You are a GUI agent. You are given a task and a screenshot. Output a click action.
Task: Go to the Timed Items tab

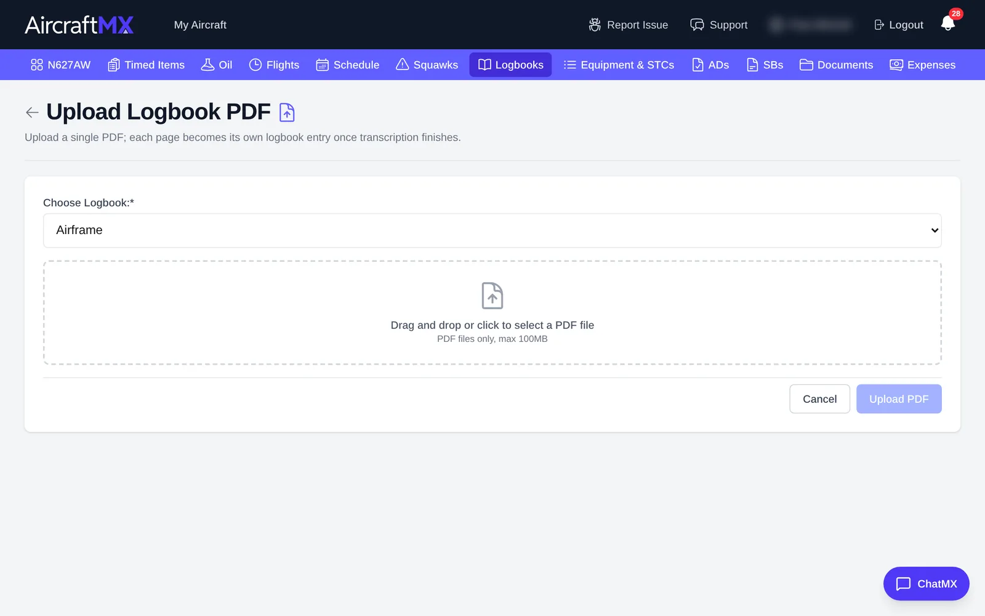pos(147,65)
